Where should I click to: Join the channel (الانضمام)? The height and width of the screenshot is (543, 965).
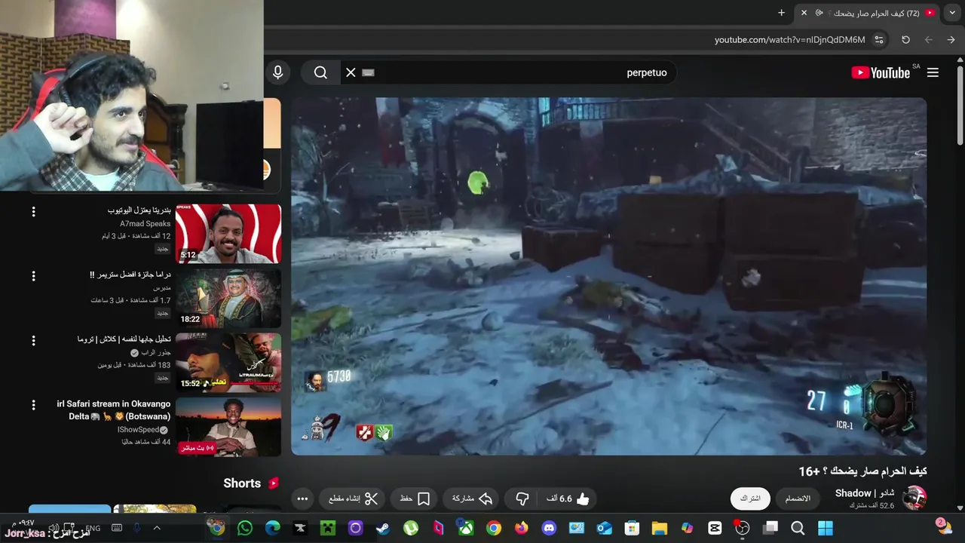(x=797, y=499)
